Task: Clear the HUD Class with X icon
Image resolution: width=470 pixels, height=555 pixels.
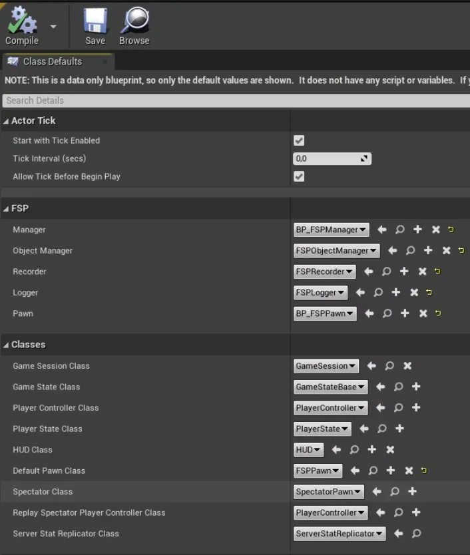Action: (x=391, y=450)
